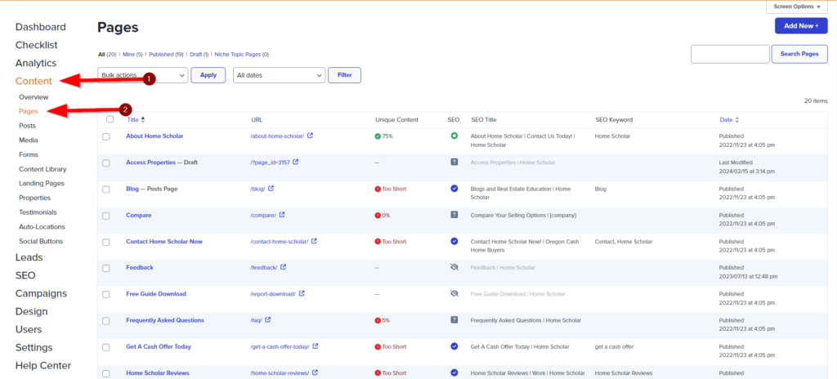Open the Help Center sidebar item
The height and width of the screenshot is (379, 837).
pyautogui.click(x=43, y=366)
